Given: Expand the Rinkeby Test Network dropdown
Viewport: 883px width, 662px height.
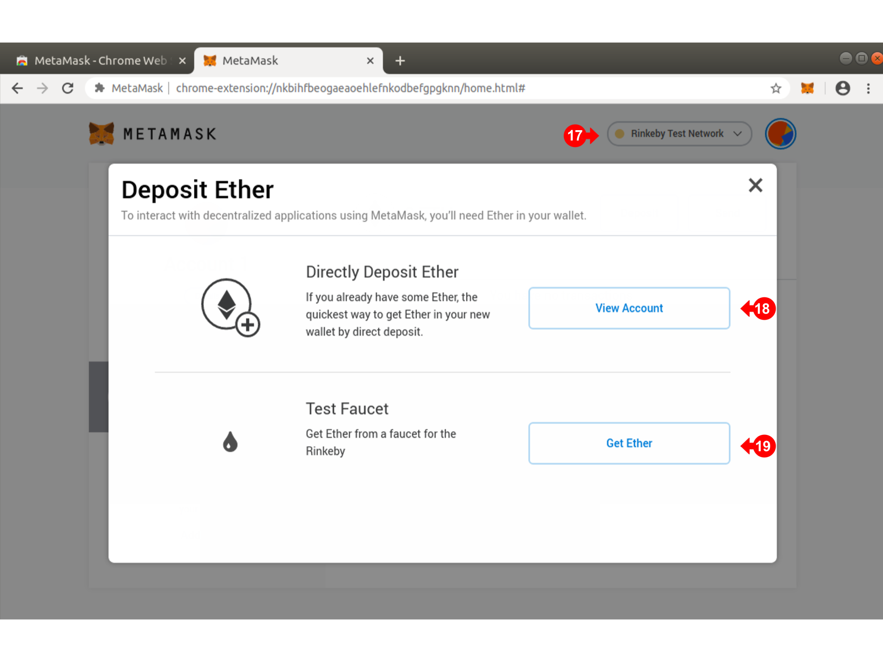Looking at the screenshot, I should coord(679,134).
